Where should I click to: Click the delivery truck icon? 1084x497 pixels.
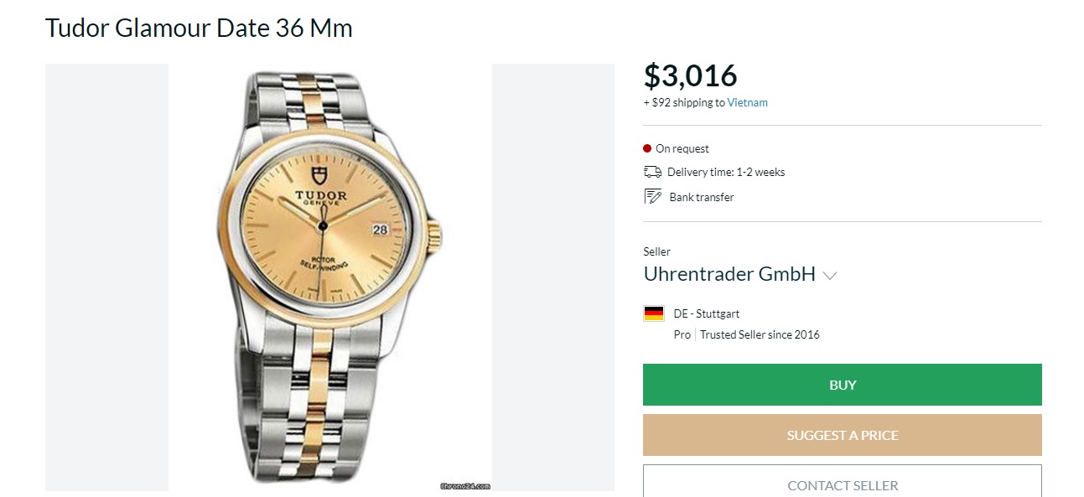tap(652, 172)
